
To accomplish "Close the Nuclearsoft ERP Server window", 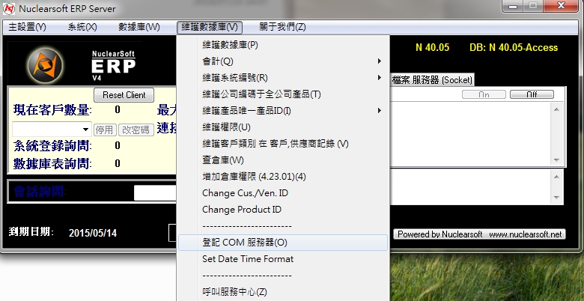I will 561,5.
